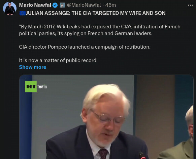Click the green RT logo on the video
196x159 pixels.
point(31,86)
